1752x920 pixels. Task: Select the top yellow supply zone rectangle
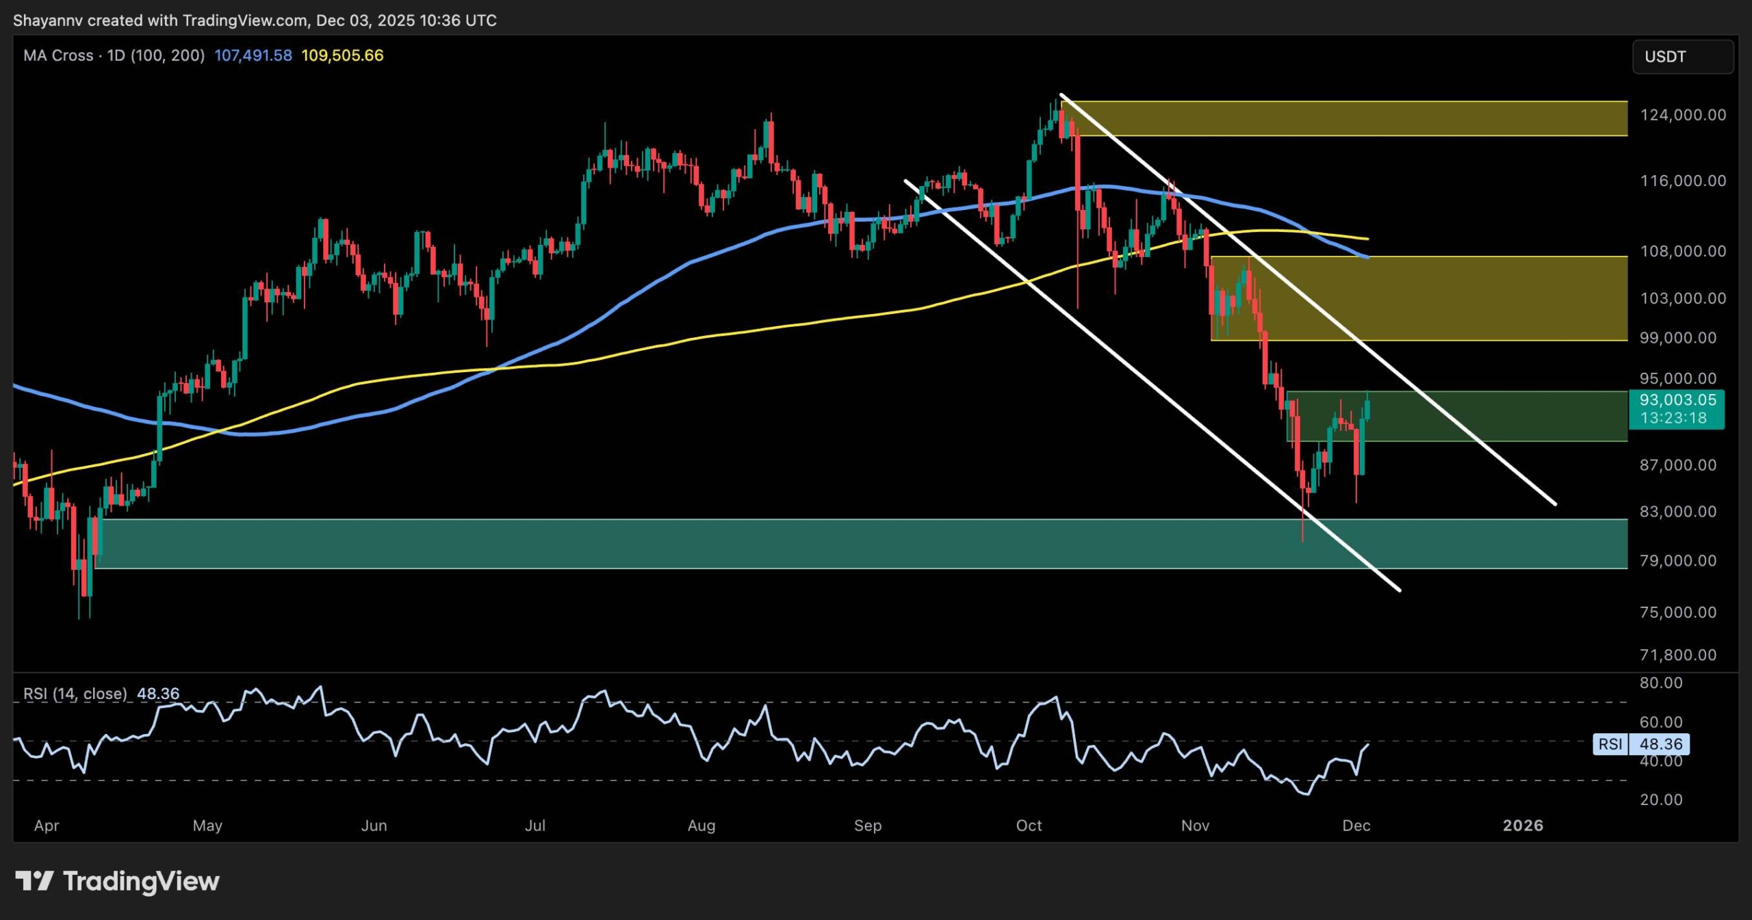pos(1437,120)
